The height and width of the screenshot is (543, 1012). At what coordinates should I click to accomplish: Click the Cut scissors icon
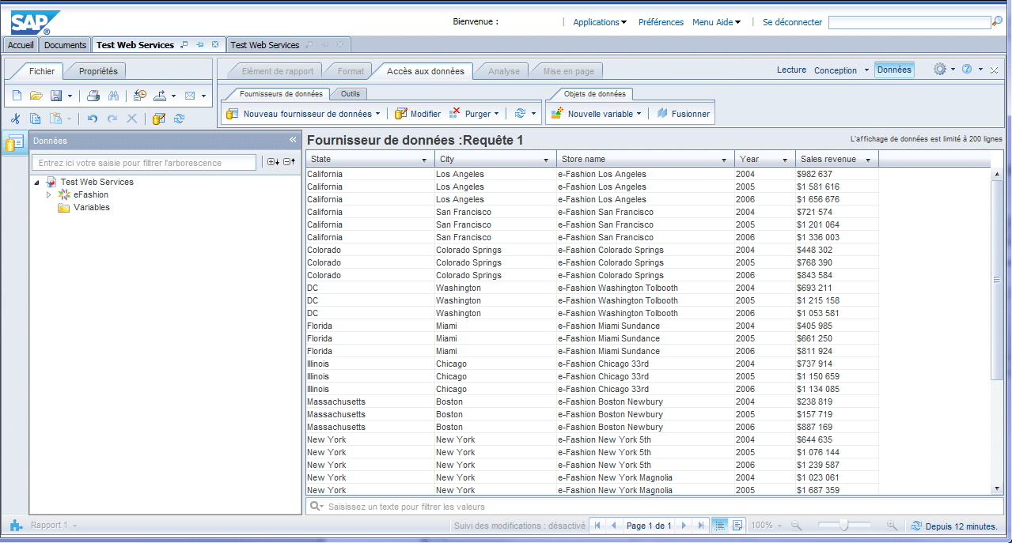[x=15, y=119]
